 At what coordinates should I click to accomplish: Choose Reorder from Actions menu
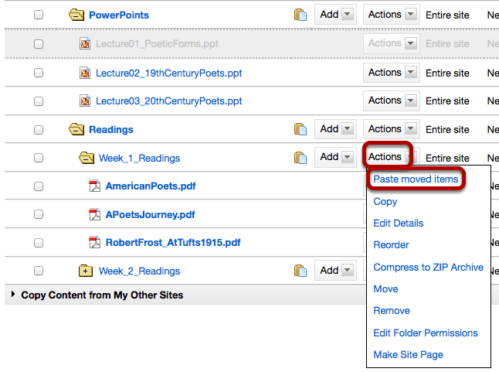click(391, 245)
